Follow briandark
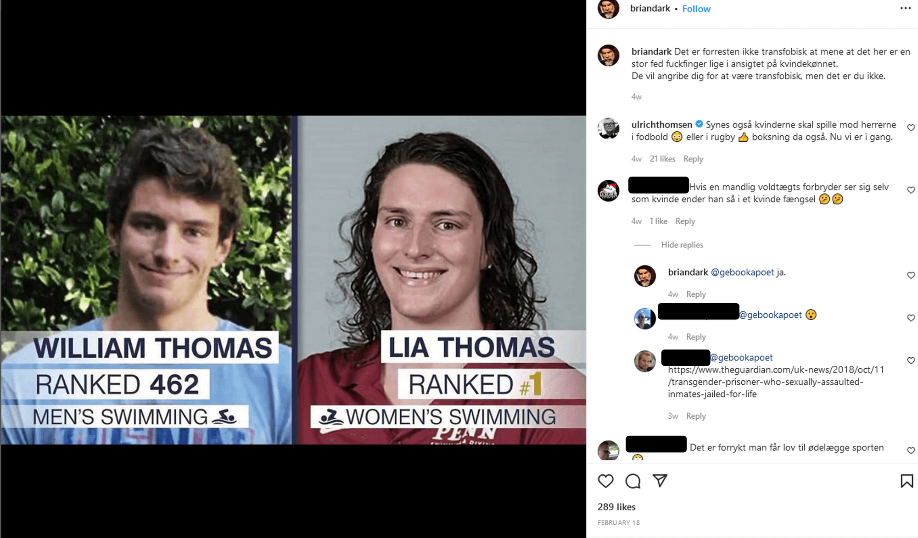Image resolution: width=918 pixels, height=538 pixels. click(x=696, y=9)
